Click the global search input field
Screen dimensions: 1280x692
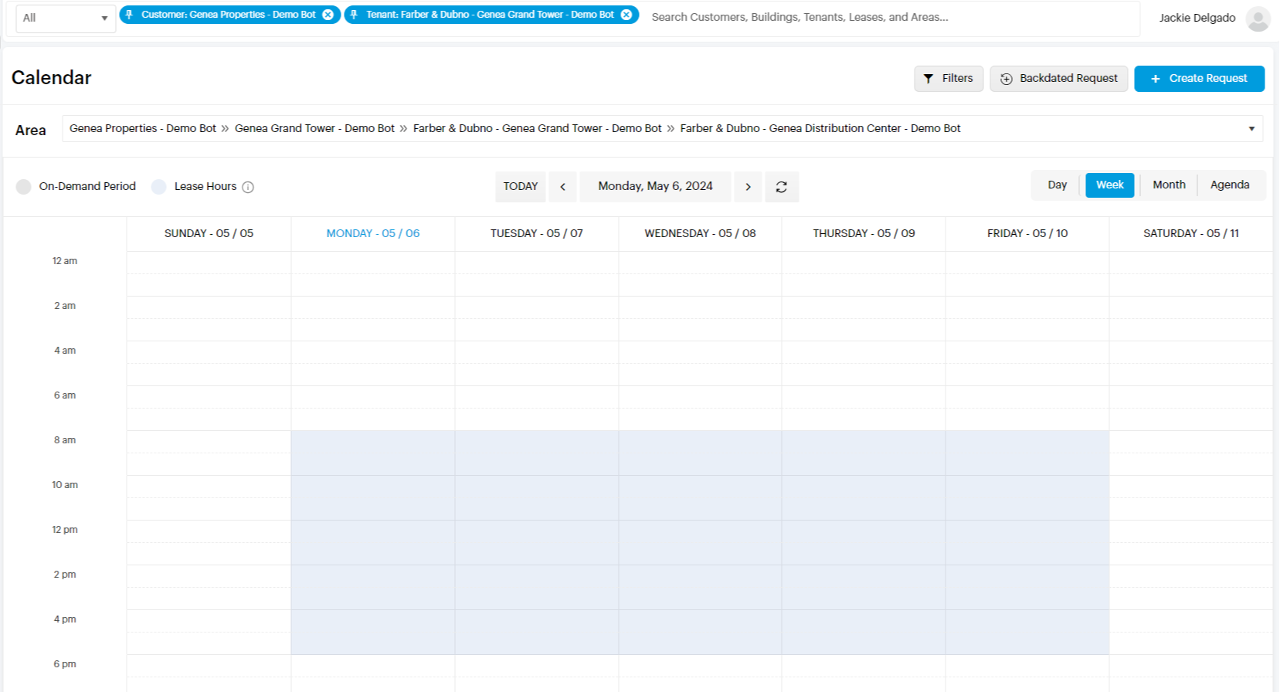[888, 17]
